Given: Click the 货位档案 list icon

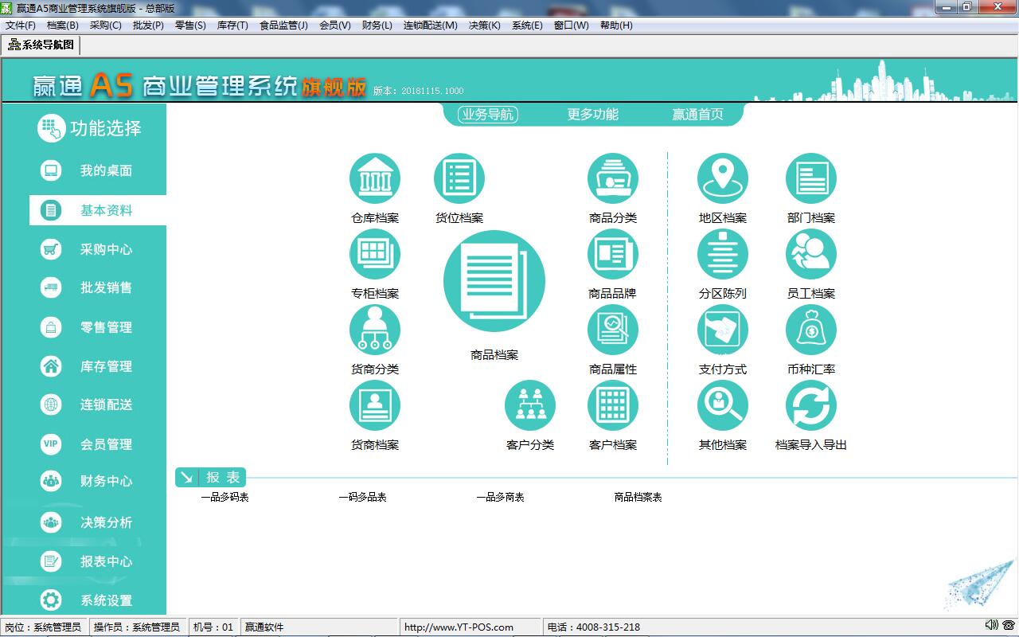Looking at the screenshot, I should (459, 179).
